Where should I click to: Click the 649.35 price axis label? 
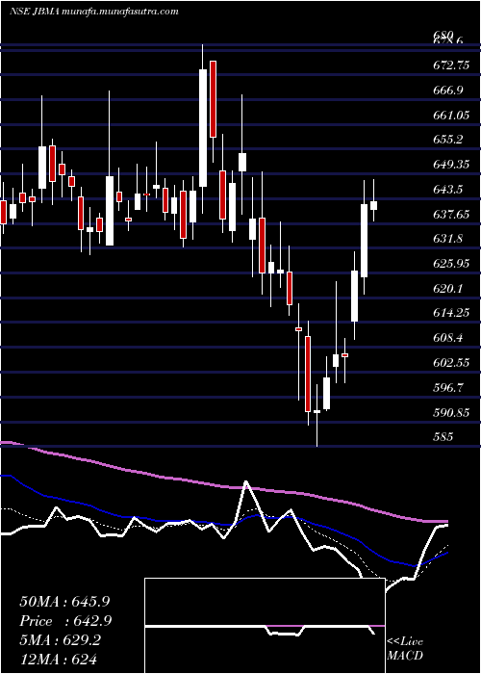[451, 165]
